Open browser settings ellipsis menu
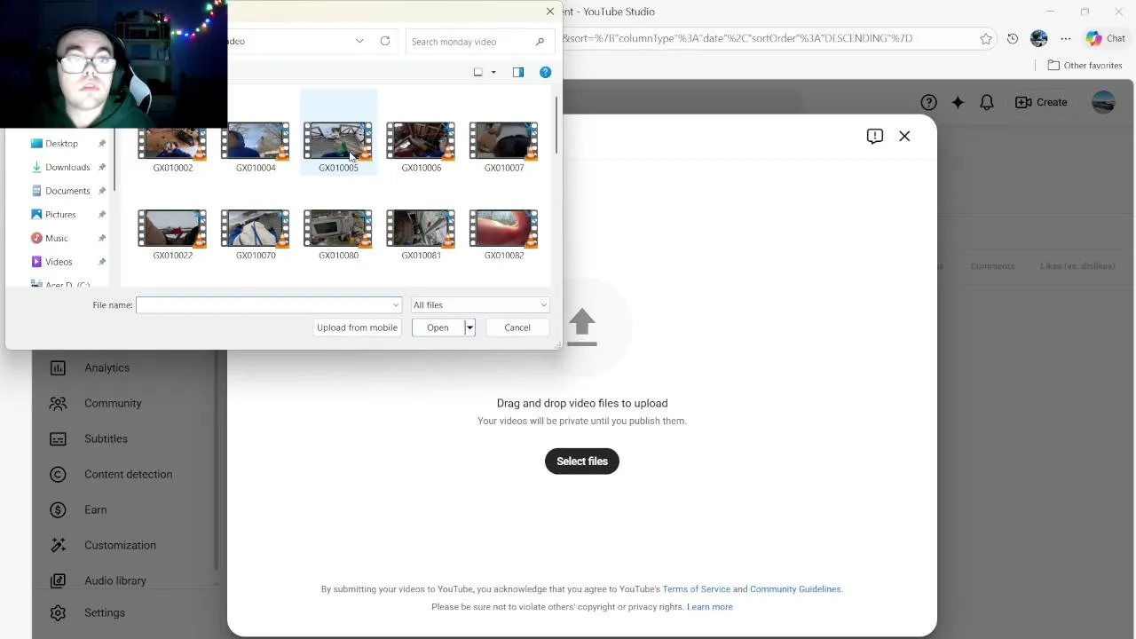The height and width of the screenshot is (639, 1136). pyautogui.click(x=1066, y=38)
